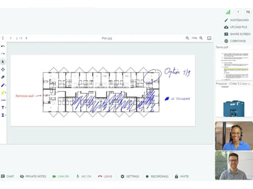
Task: Mute the microphone with Mic On
Action: pyautogui.click(x=84, y=176)
